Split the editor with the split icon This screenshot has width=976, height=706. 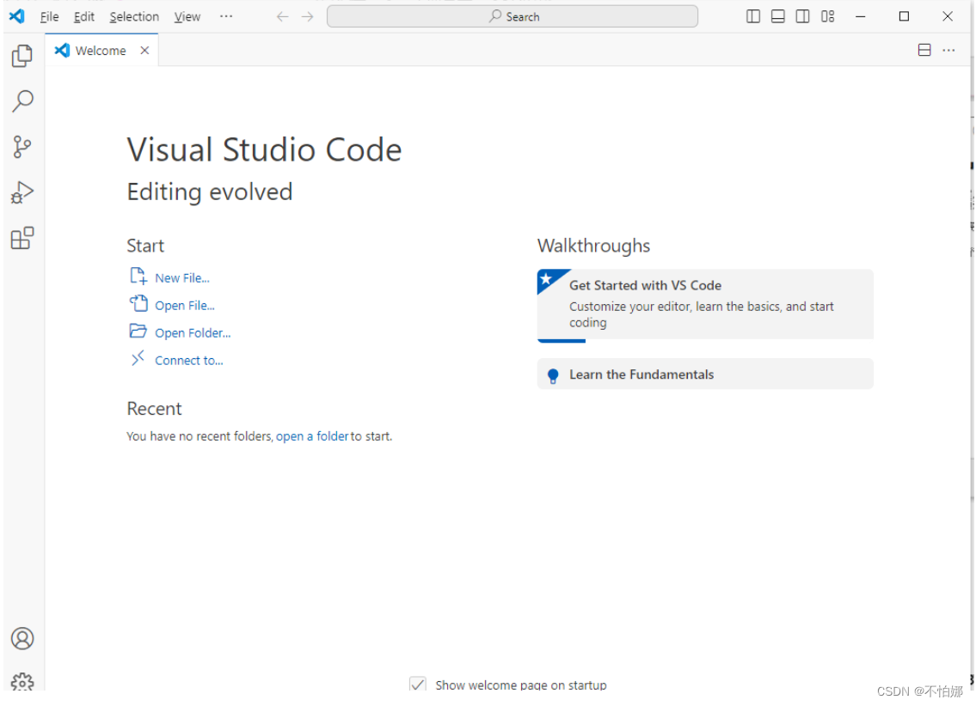924,51
